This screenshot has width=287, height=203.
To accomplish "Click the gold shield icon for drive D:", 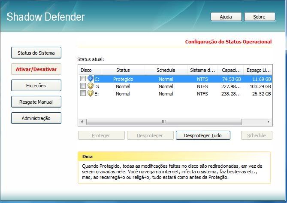I will click(91, 86).
